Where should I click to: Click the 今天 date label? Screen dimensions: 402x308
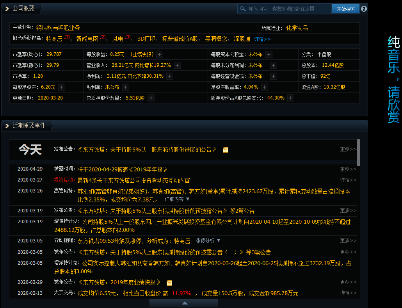pyautogui.click(x=30, y=150)
